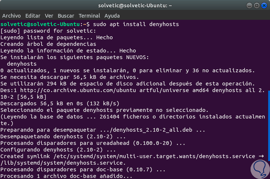Click 'Preparando para desempaquetar' line
This screenshot has width=270, height=179.
103,130
